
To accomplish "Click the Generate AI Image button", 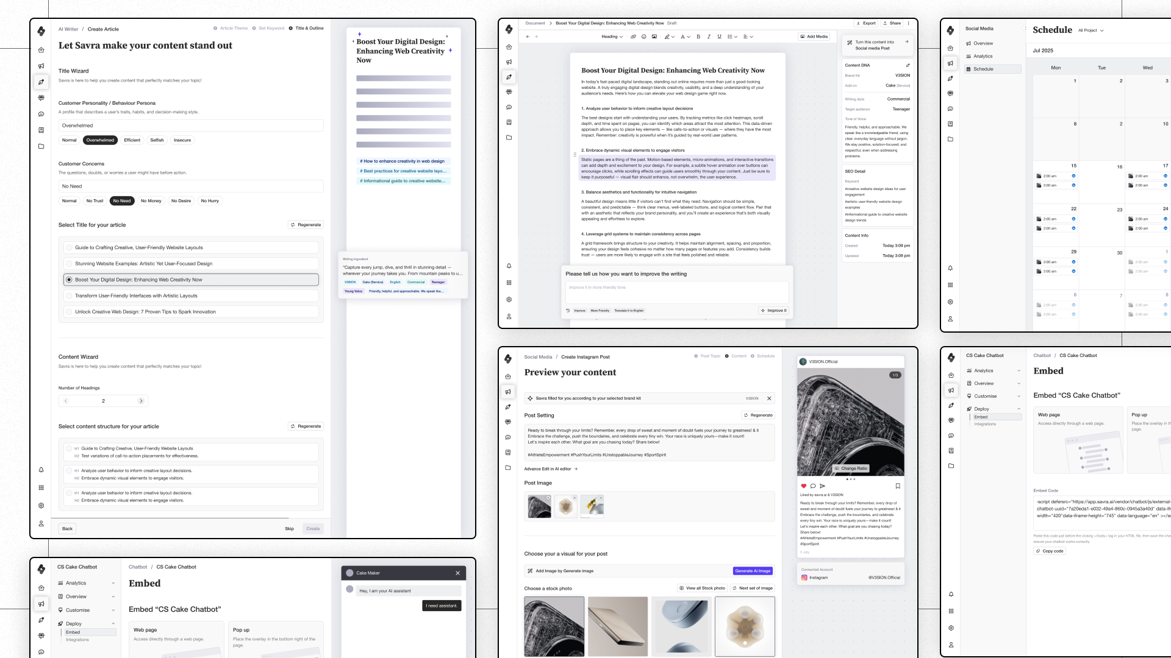I will click(x=753, y=571).
